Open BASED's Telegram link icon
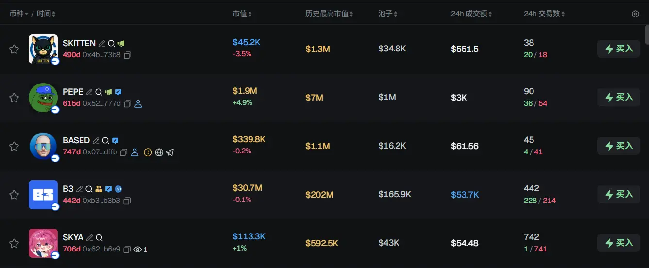Viewport: 649px width, 268px height. click(x=170, y=152)
